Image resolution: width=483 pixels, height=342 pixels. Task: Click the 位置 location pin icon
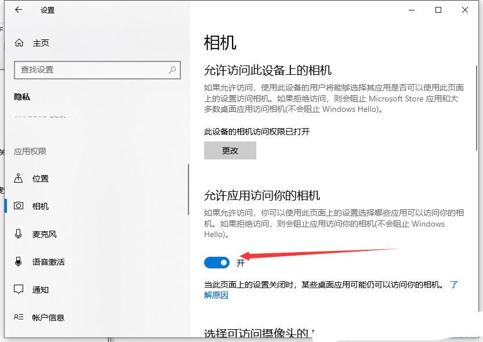coord(19,179)
